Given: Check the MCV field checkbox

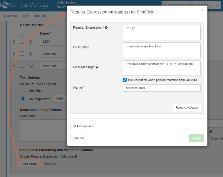Looking at the screenshot, I should coord(22,42).
